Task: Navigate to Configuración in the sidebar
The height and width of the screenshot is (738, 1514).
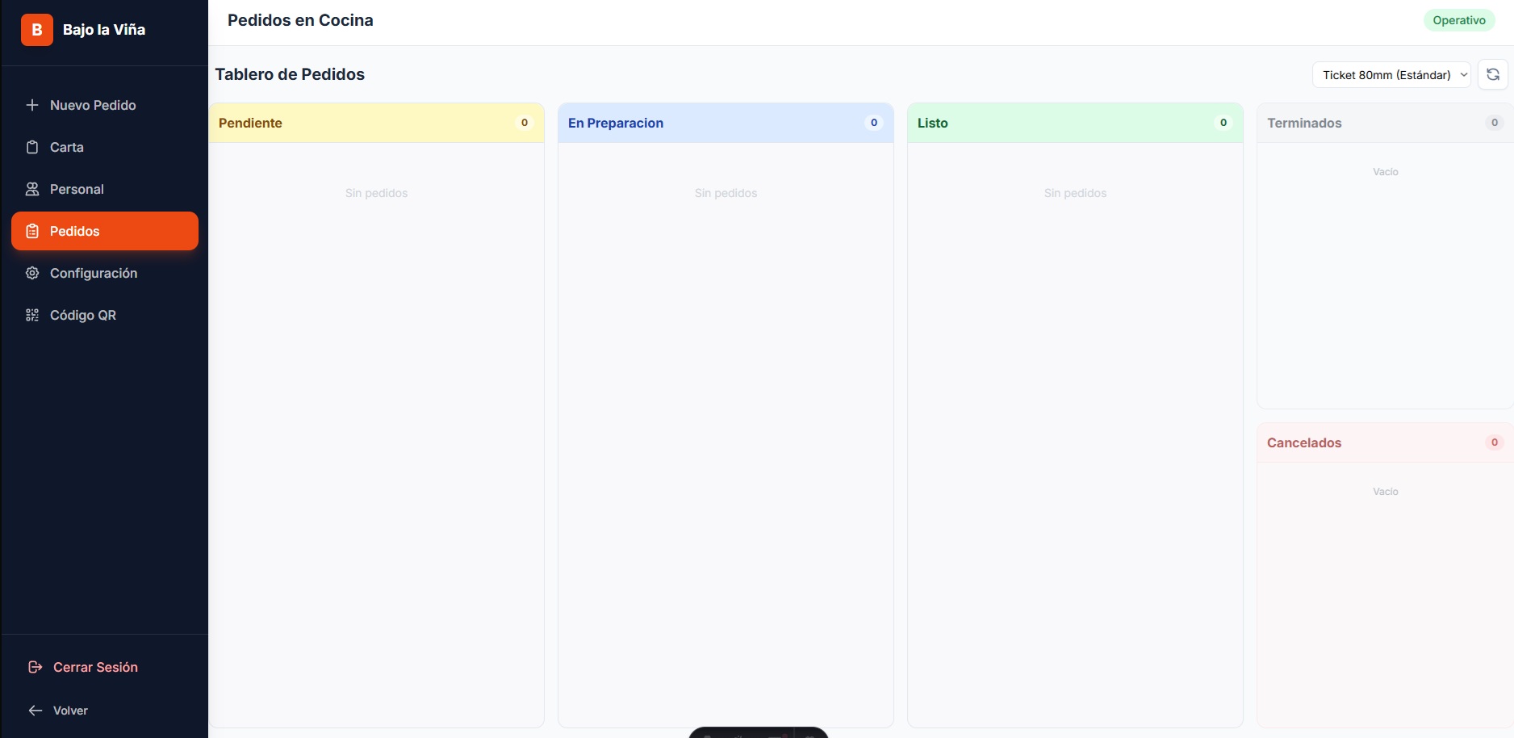Action: point(93,273)
